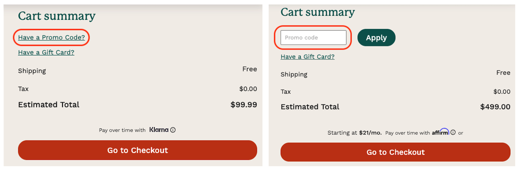This screenshot has height=171, width=519.
Task: Click Cart summary heading above the Promo code field
Action: (317, 12)
